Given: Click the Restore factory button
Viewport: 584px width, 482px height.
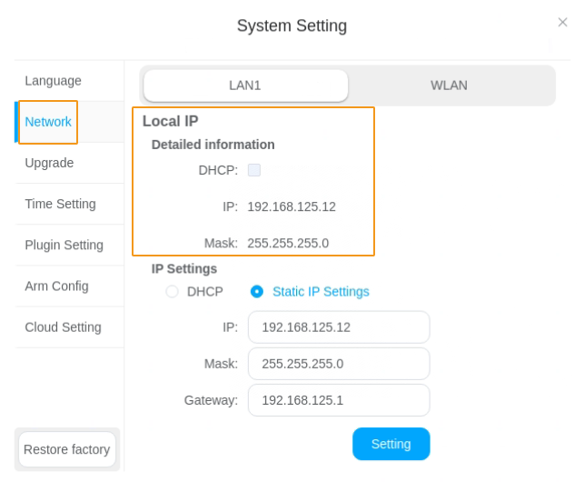Looking at the screenshot, I should tap(67, 449).
